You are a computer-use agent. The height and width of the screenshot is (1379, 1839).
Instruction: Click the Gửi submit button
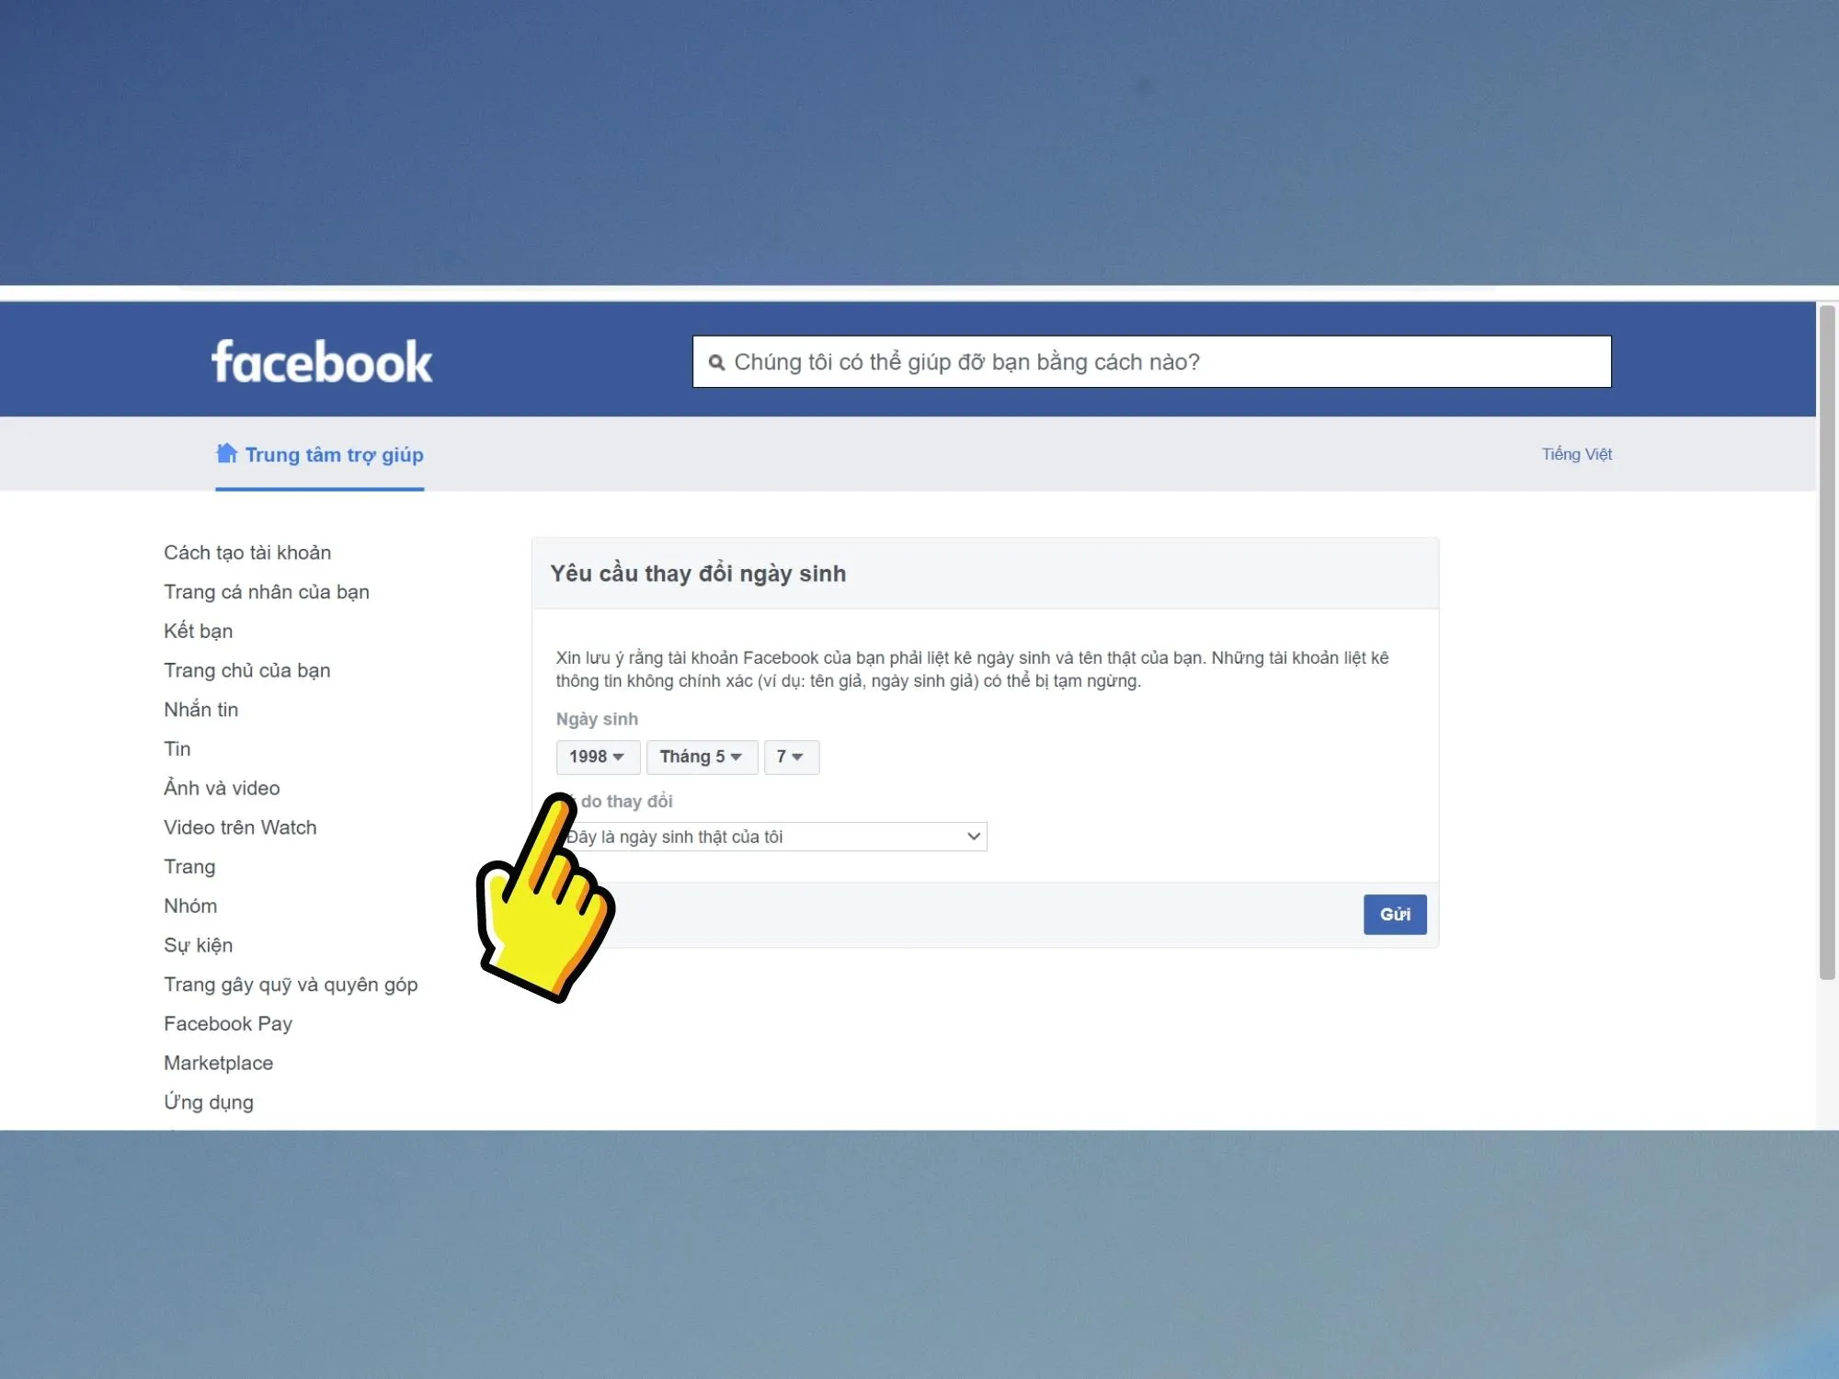click(1394, 914)
